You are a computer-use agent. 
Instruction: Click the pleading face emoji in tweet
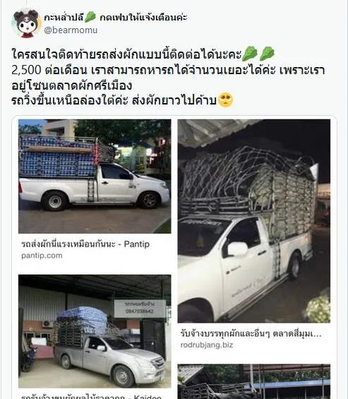click(226, 100)
